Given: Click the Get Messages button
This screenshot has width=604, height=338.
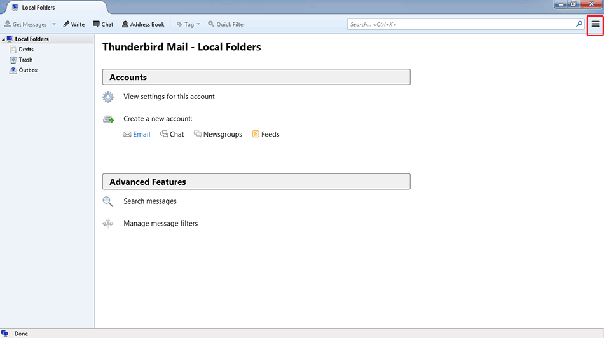Looking at the screenshot, I should (25, 24).
